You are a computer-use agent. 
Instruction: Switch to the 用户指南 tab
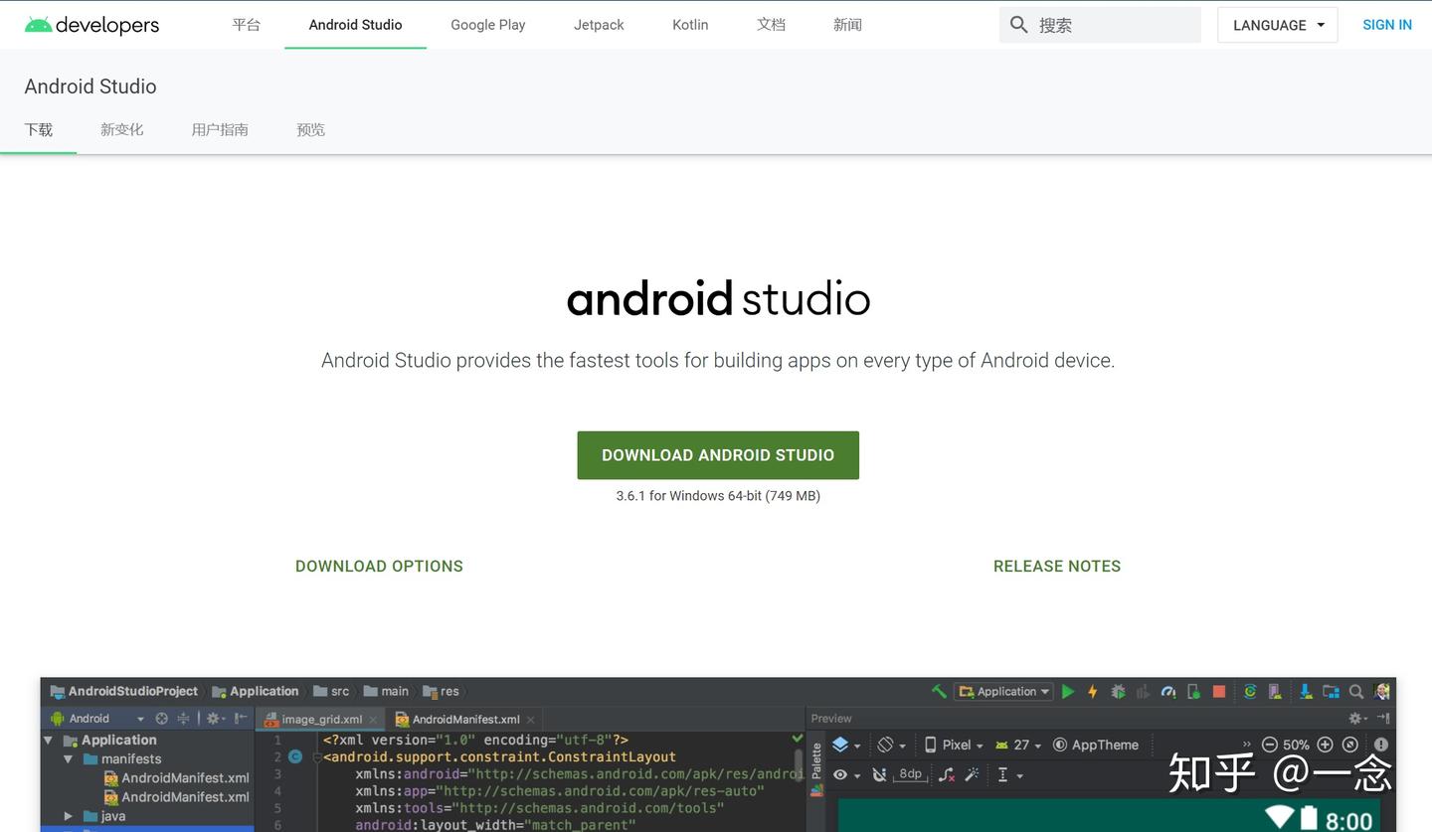point(220,129)
